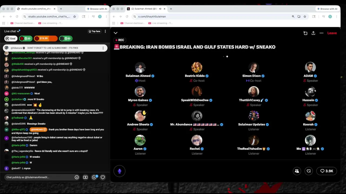Open Chrome menu in the X window

point(337,16)
